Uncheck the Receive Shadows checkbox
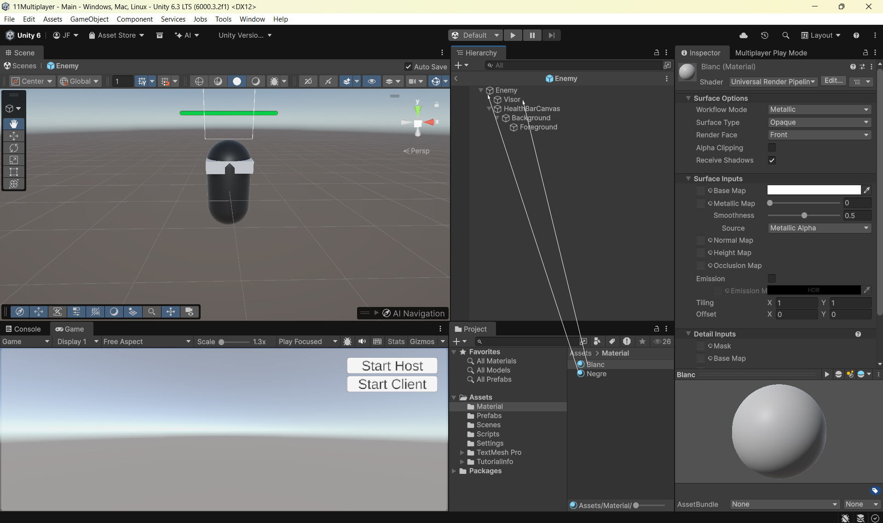This screenshot has width=883, height=523. coord(772,160)
